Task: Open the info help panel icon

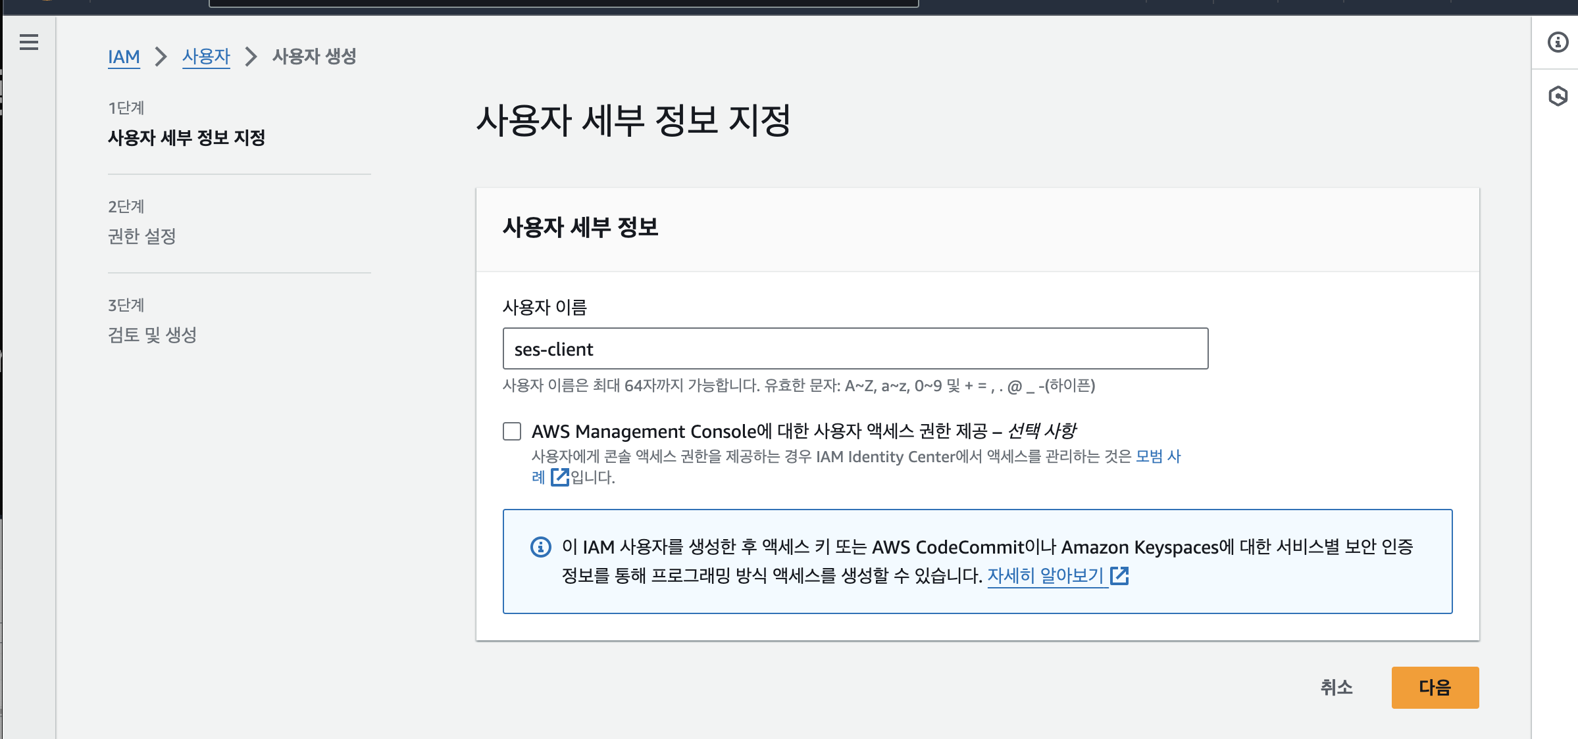Action: pos(1558,42)
